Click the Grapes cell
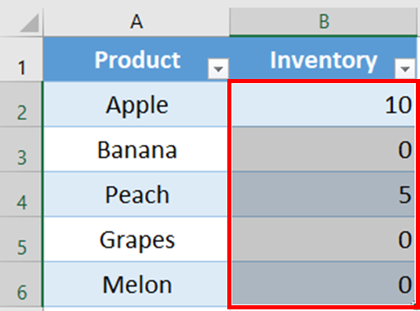The height and width of the screenshot is (311, 420). (x=137, y=239)
